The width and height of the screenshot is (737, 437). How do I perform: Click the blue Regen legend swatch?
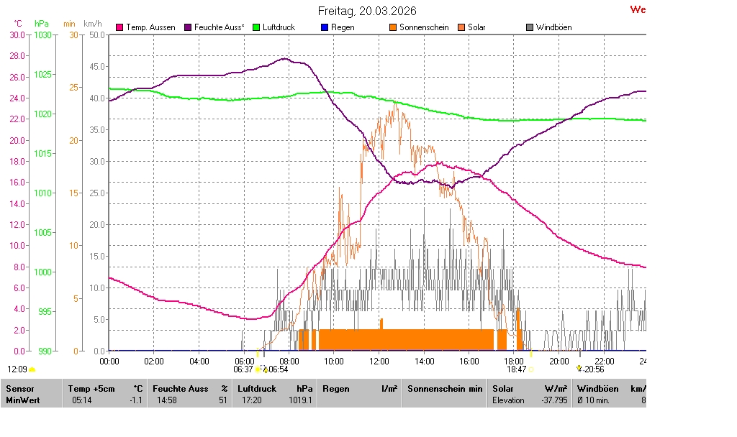(324, 27)
